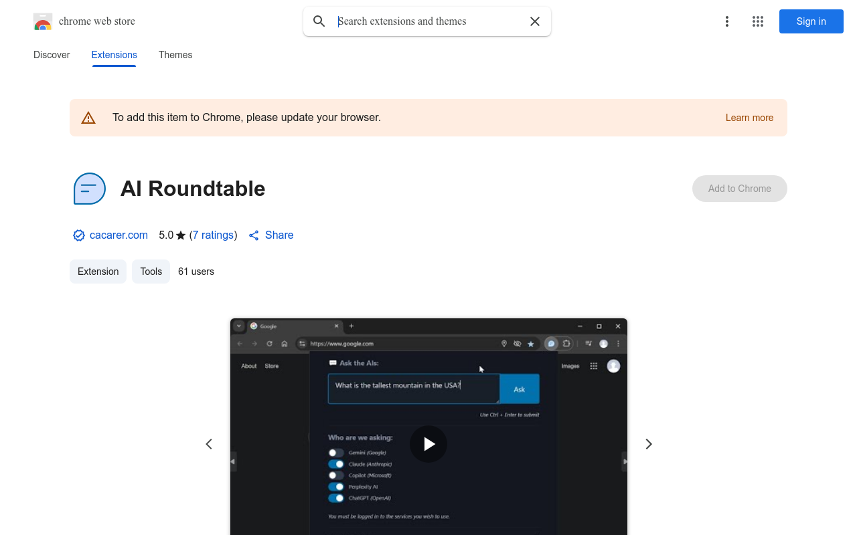
Task: Toggle ChatGPT (OpenAI) switch in preview
Action: click(336, 498)
